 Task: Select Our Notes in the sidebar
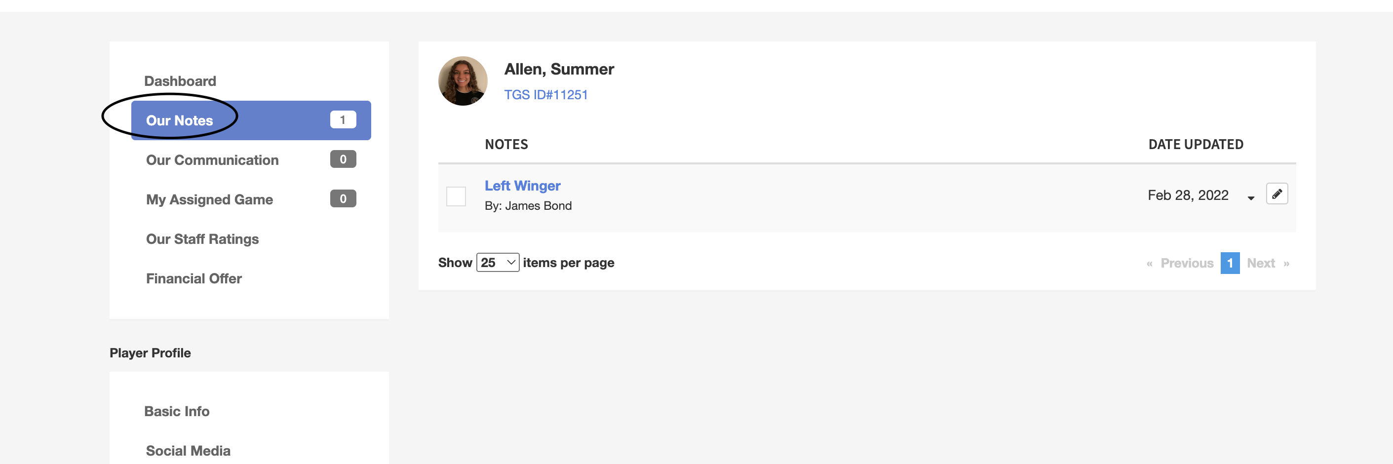[180, 120]
